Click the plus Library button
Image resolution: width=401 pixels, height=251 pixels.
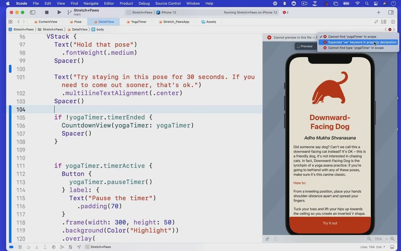point(378,12)
